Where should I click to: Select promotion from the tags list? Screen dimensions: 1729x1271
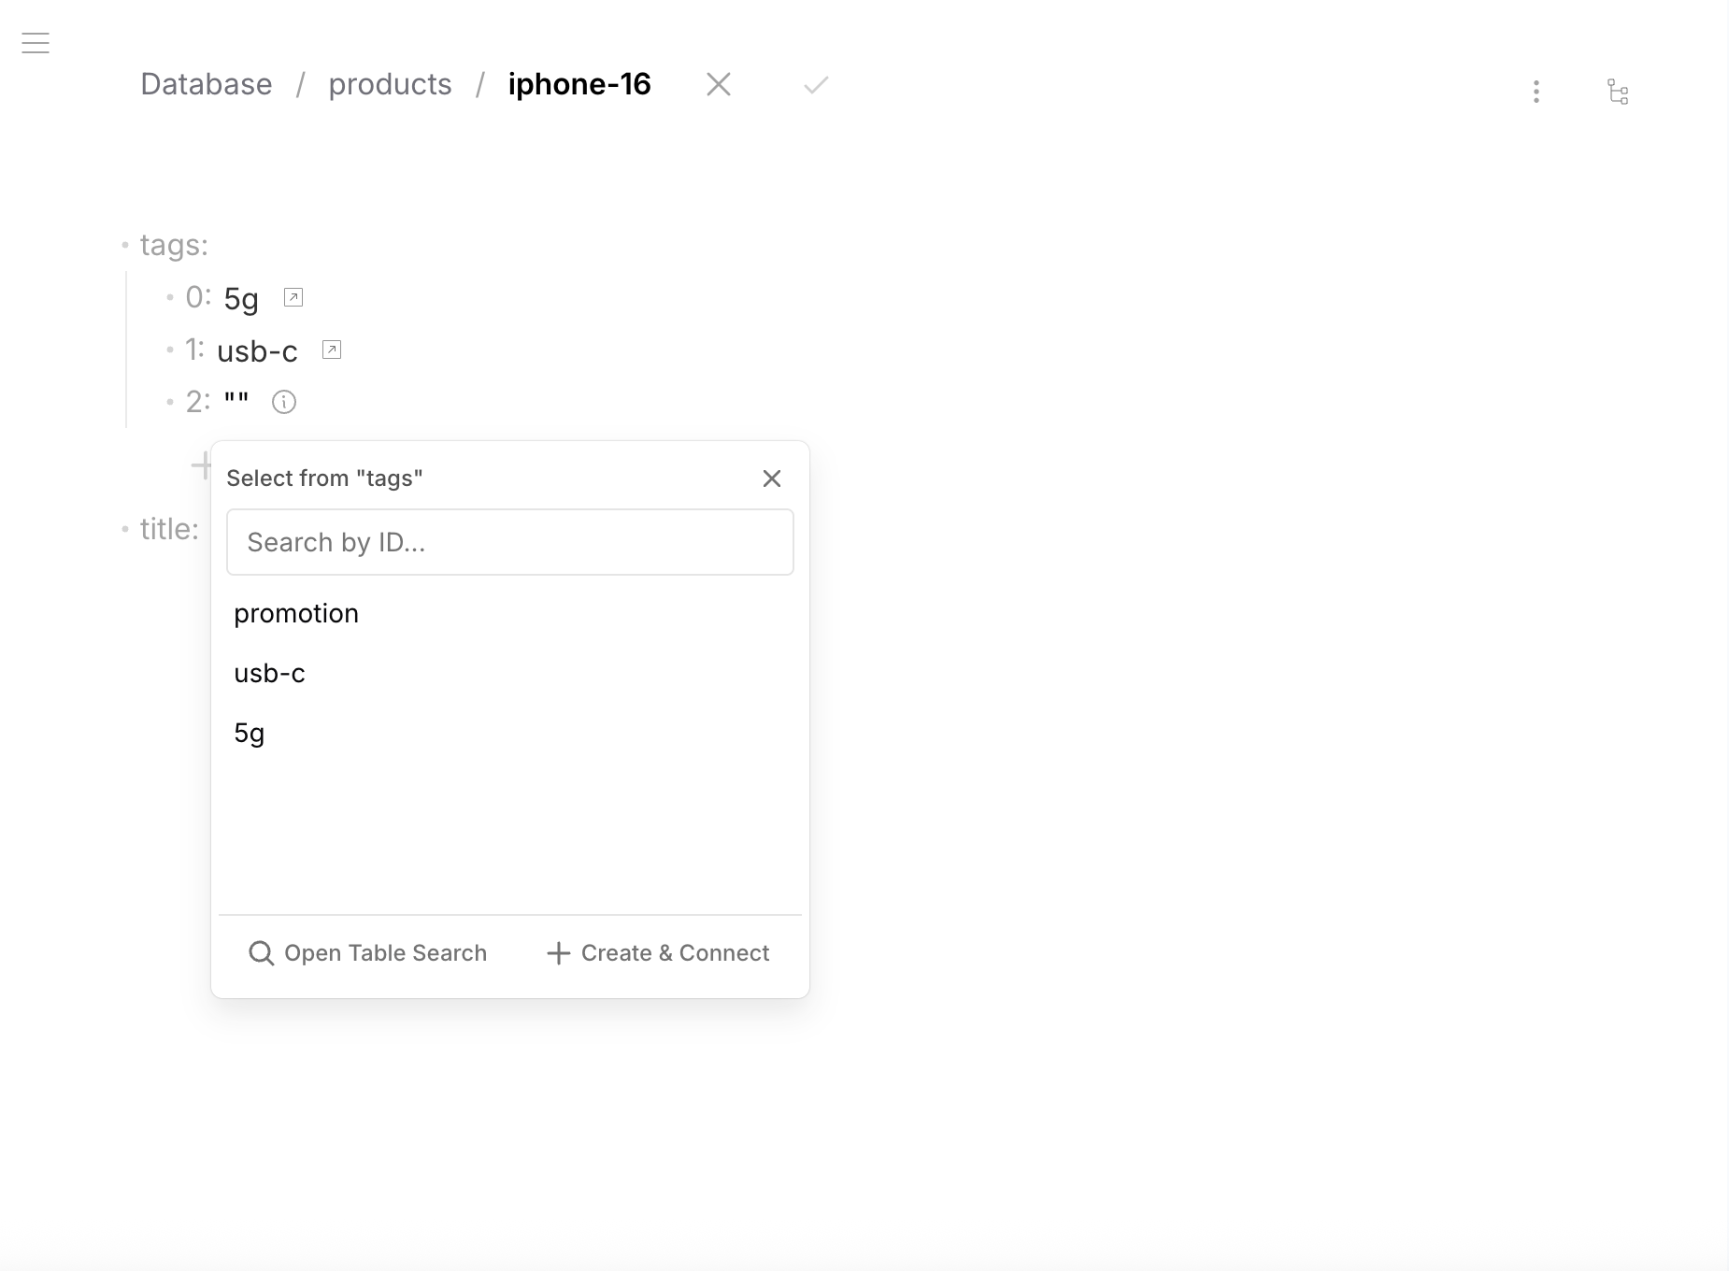pos(296,613)
